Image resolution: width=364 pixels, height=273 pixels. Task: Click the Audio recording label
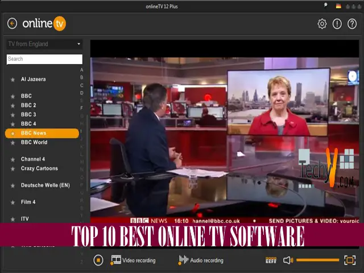pyautogui.click(x=206, y=260)
